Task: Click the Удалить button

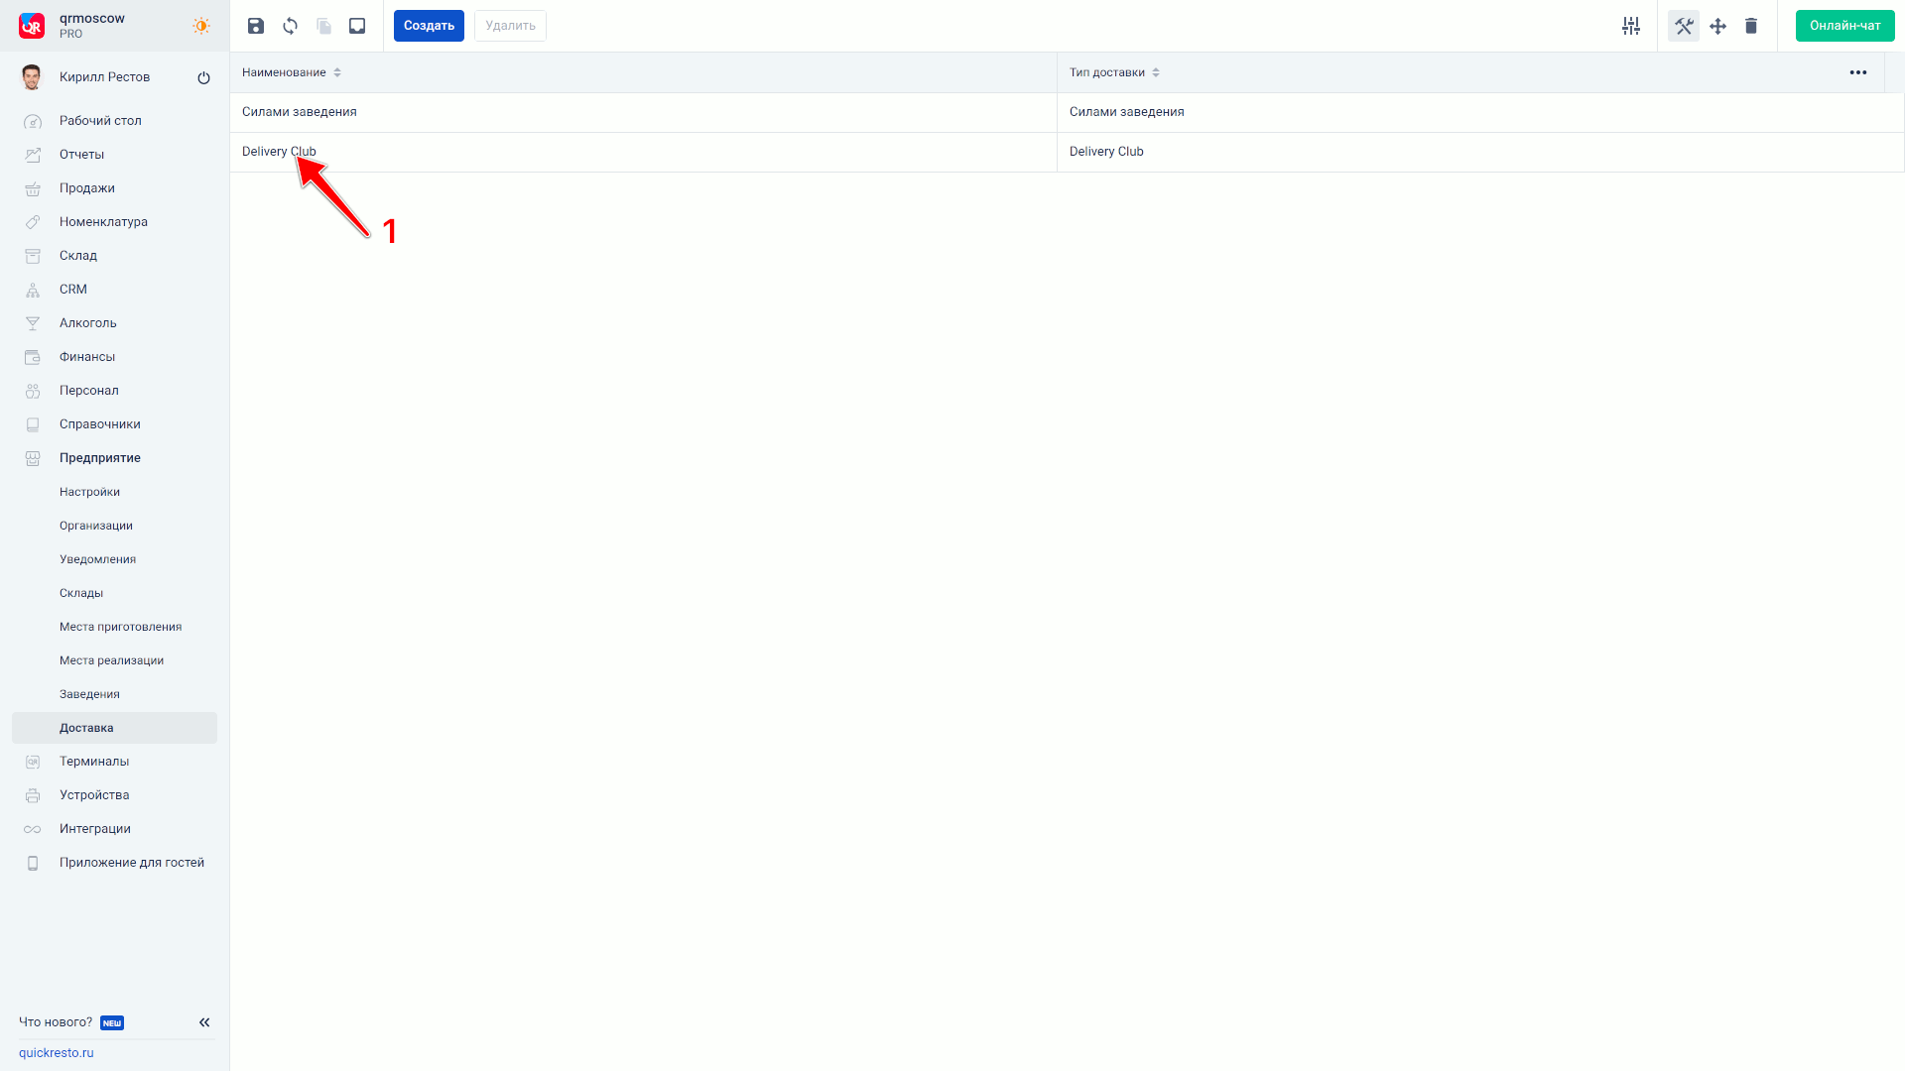Action: coord(510,26)
